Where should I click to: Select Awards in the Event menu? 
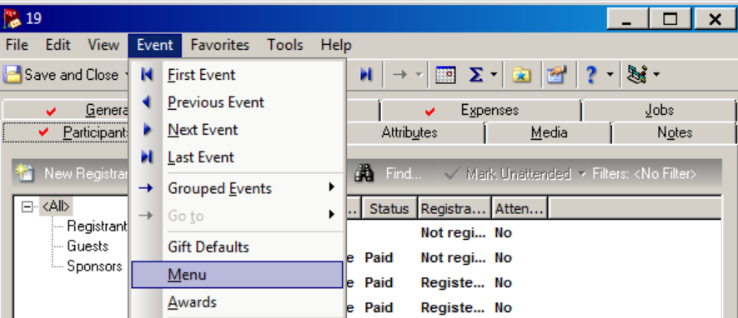pyautogui.click(x=237, y=302)
